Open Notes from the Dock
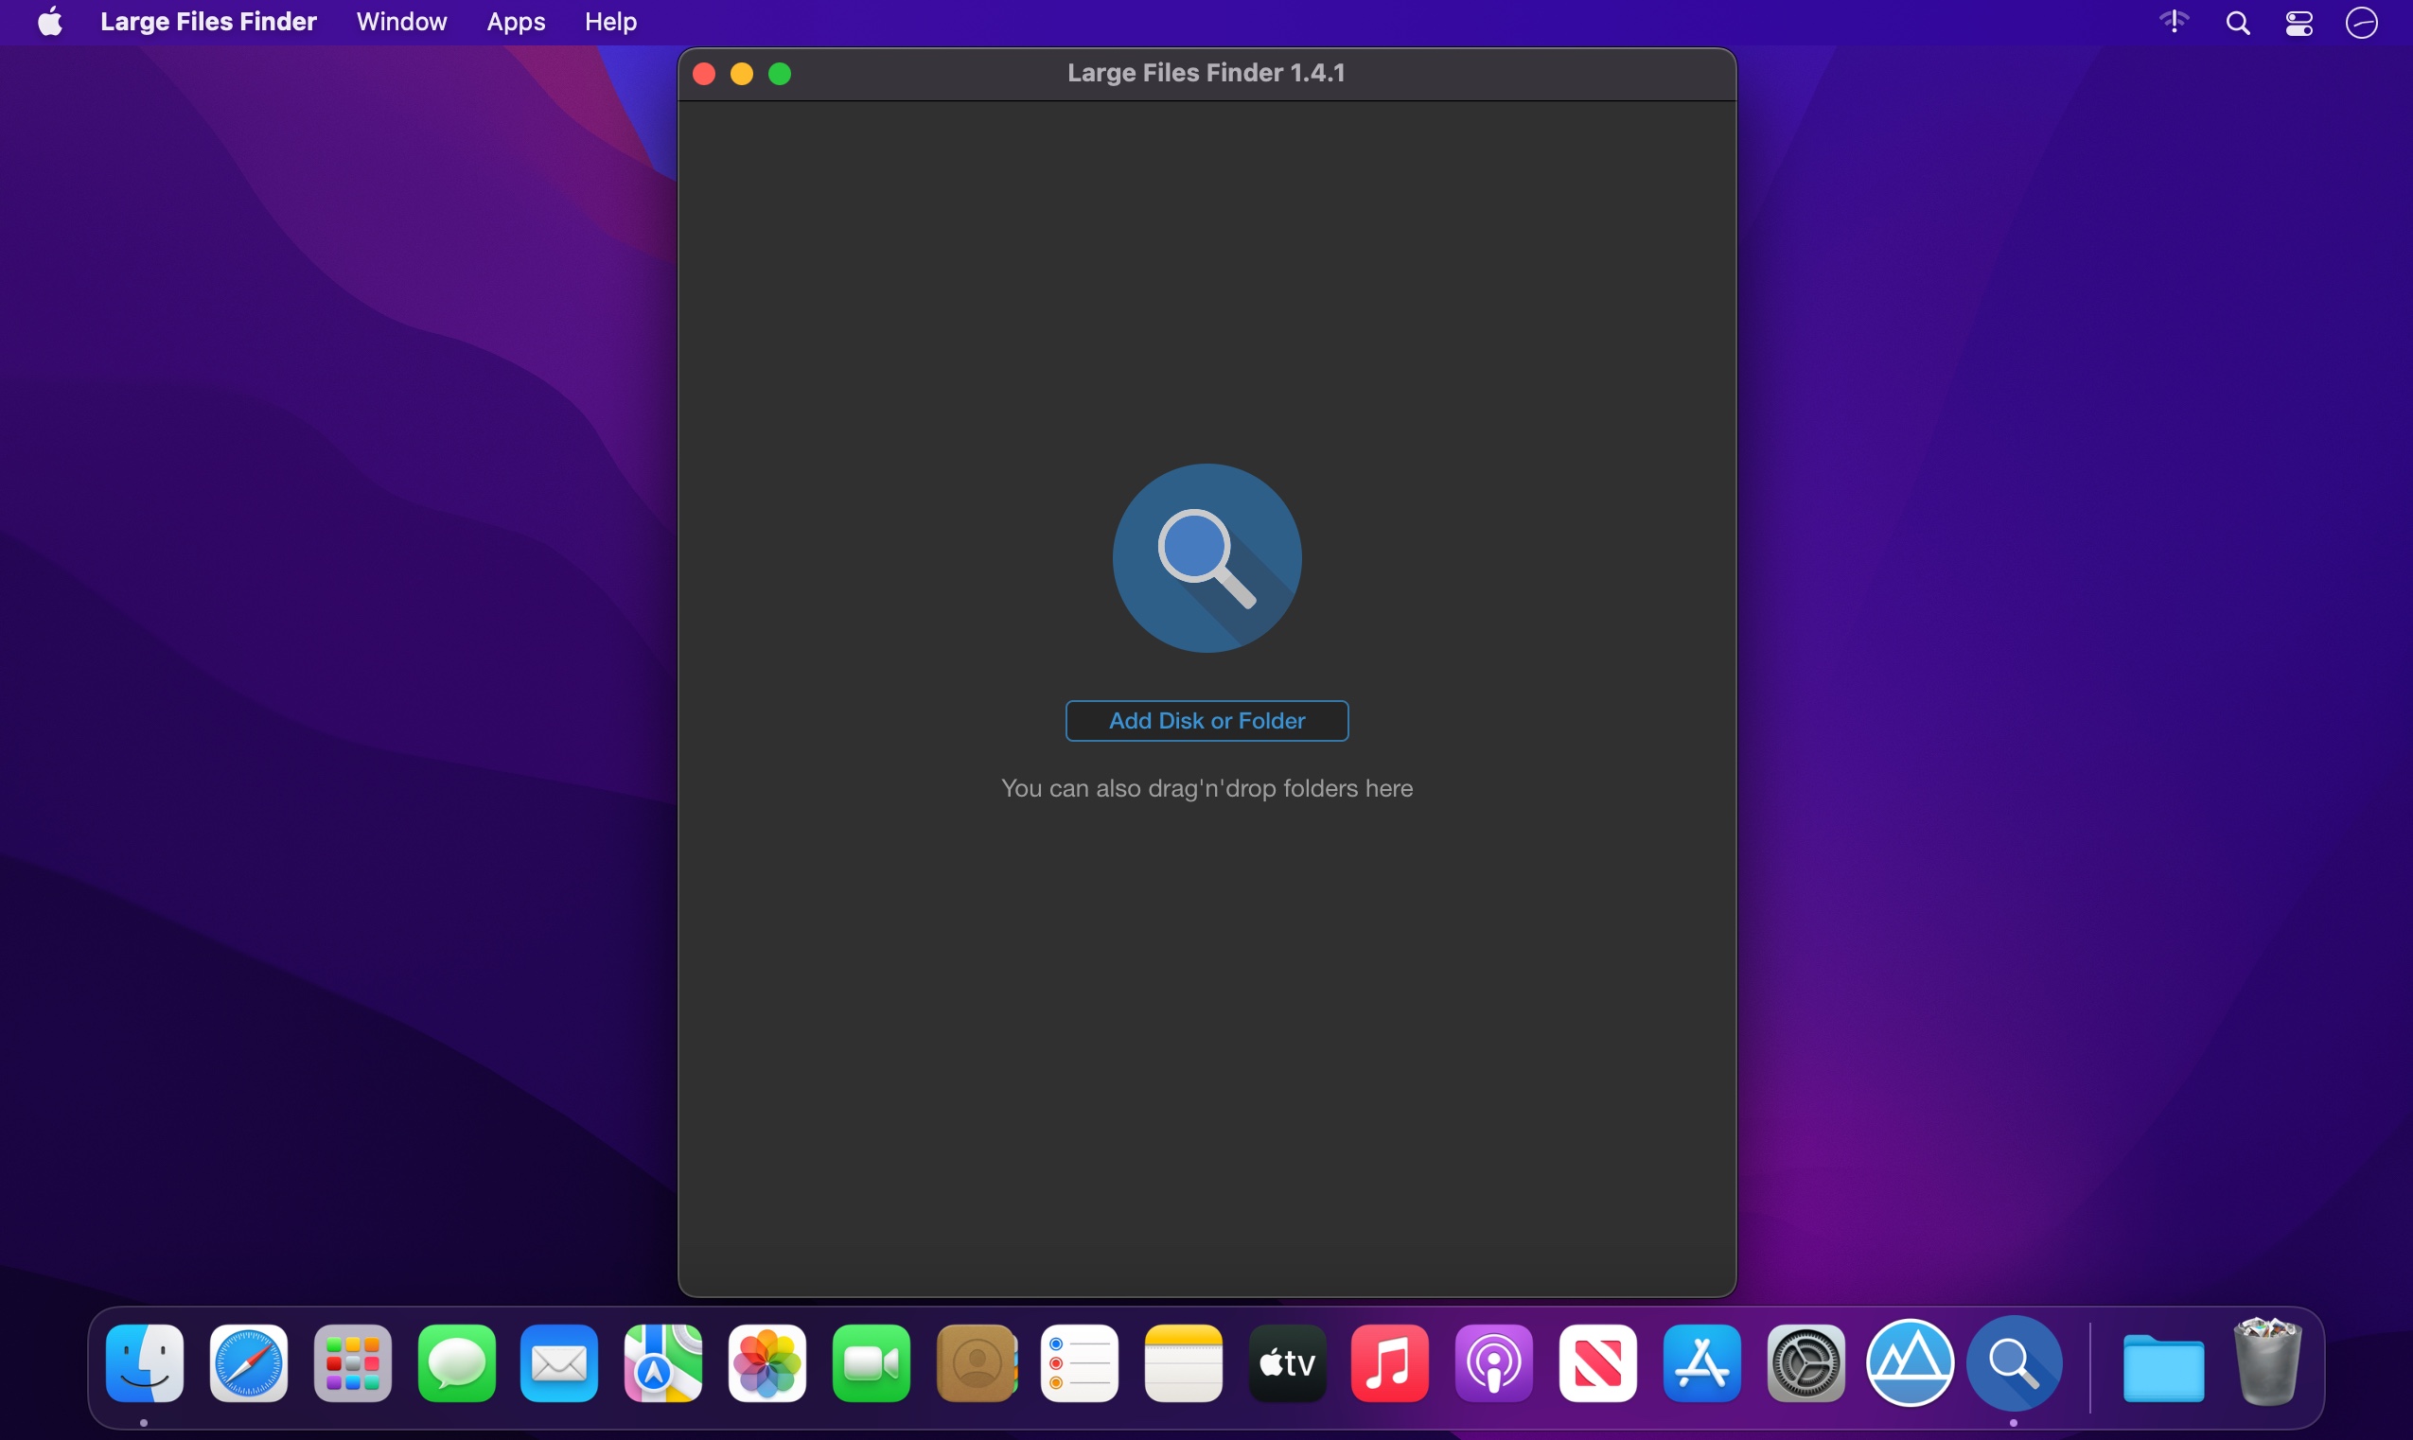2413x1440 pixels. coord(1183,1363)
